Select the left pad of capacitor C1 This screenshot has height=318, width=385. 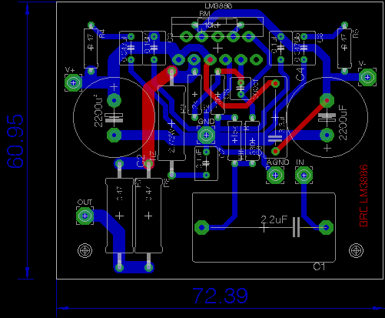[x=201, y=227]
